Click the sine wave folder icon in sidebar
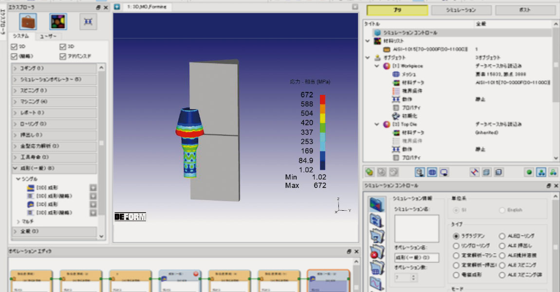 [x=377, y=284]
